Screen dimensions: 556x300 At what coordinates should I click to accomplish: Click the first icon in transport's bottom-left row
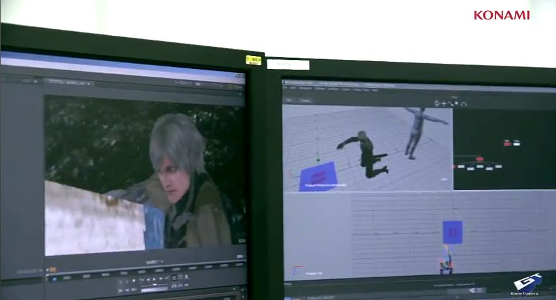[x=120, y=290]
